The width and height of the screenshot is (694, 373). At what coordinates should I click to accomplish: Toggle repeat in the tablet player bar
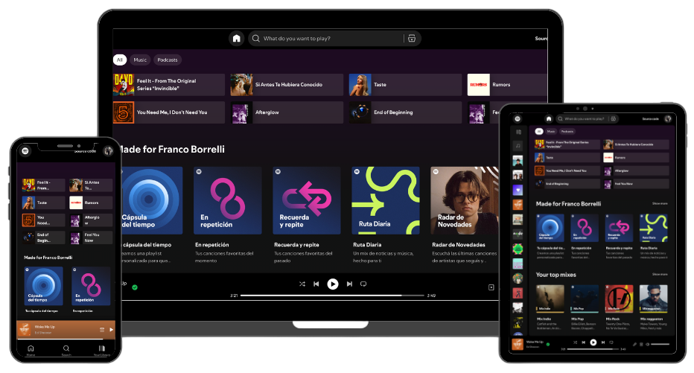point(611,342)
